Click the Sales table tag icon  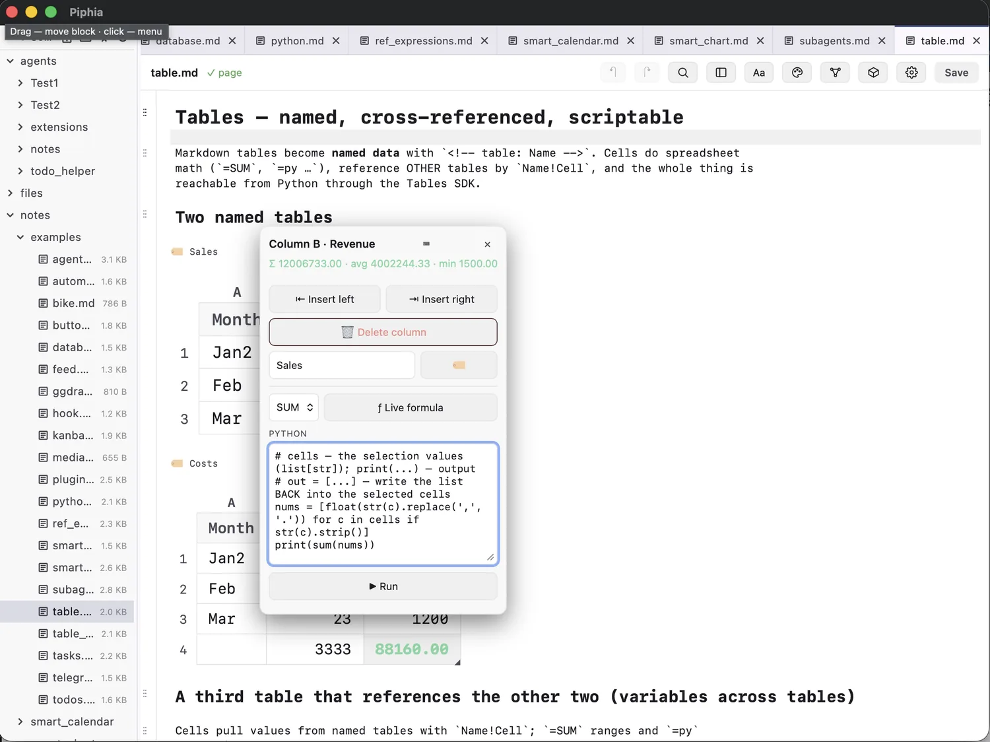tap(177, 252)
